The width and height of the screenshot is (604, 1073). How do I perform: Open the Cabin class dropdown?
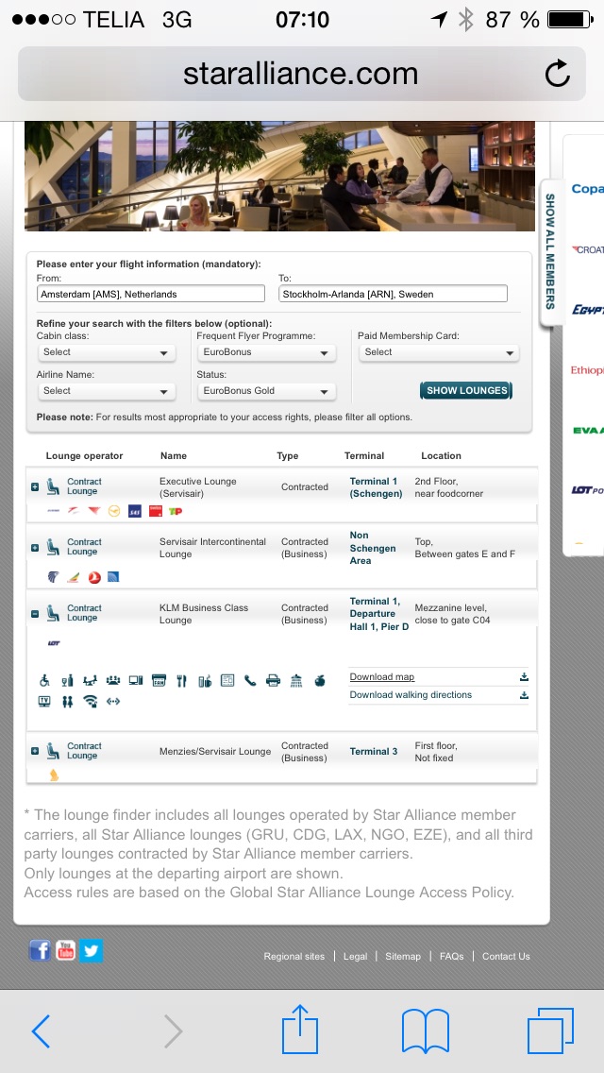click(107, 352)
